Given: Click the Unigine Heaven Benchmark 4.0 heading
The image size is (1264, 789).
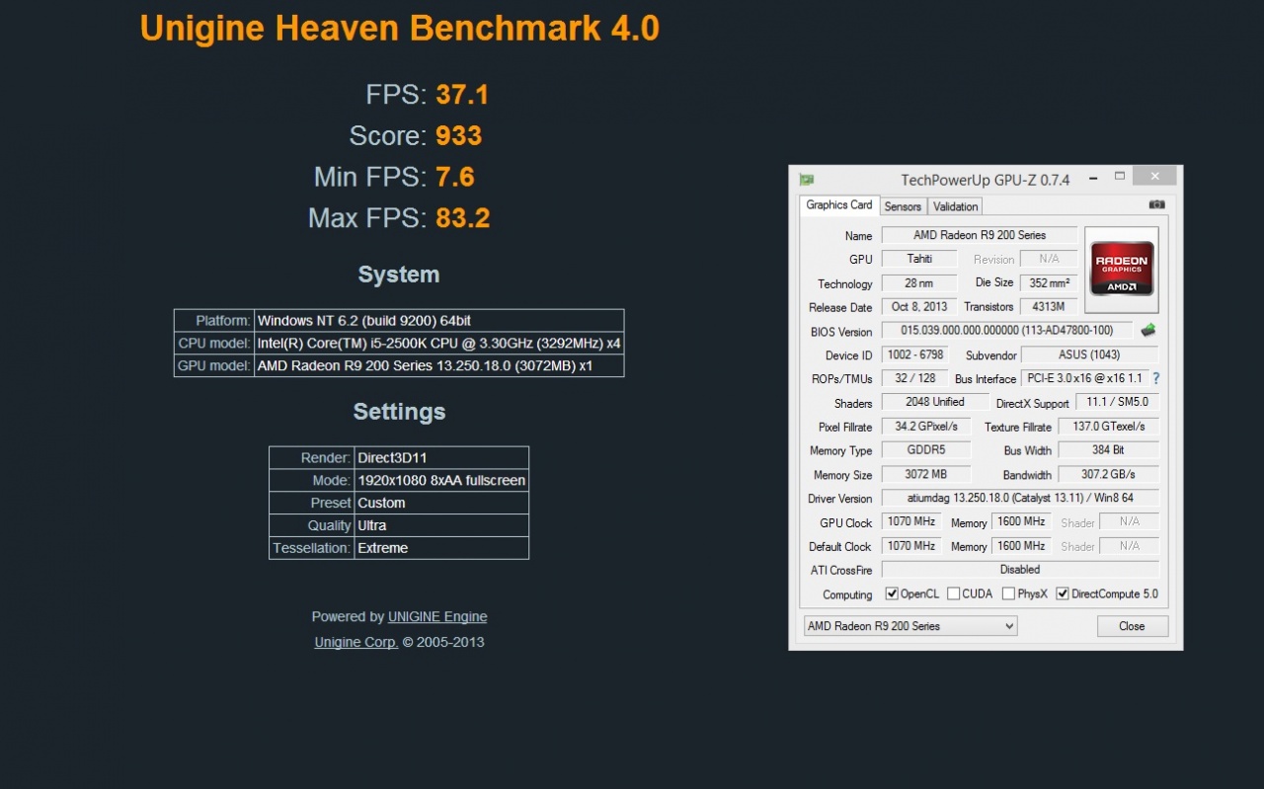Looking at the screenshot, I should click(399, 29).
